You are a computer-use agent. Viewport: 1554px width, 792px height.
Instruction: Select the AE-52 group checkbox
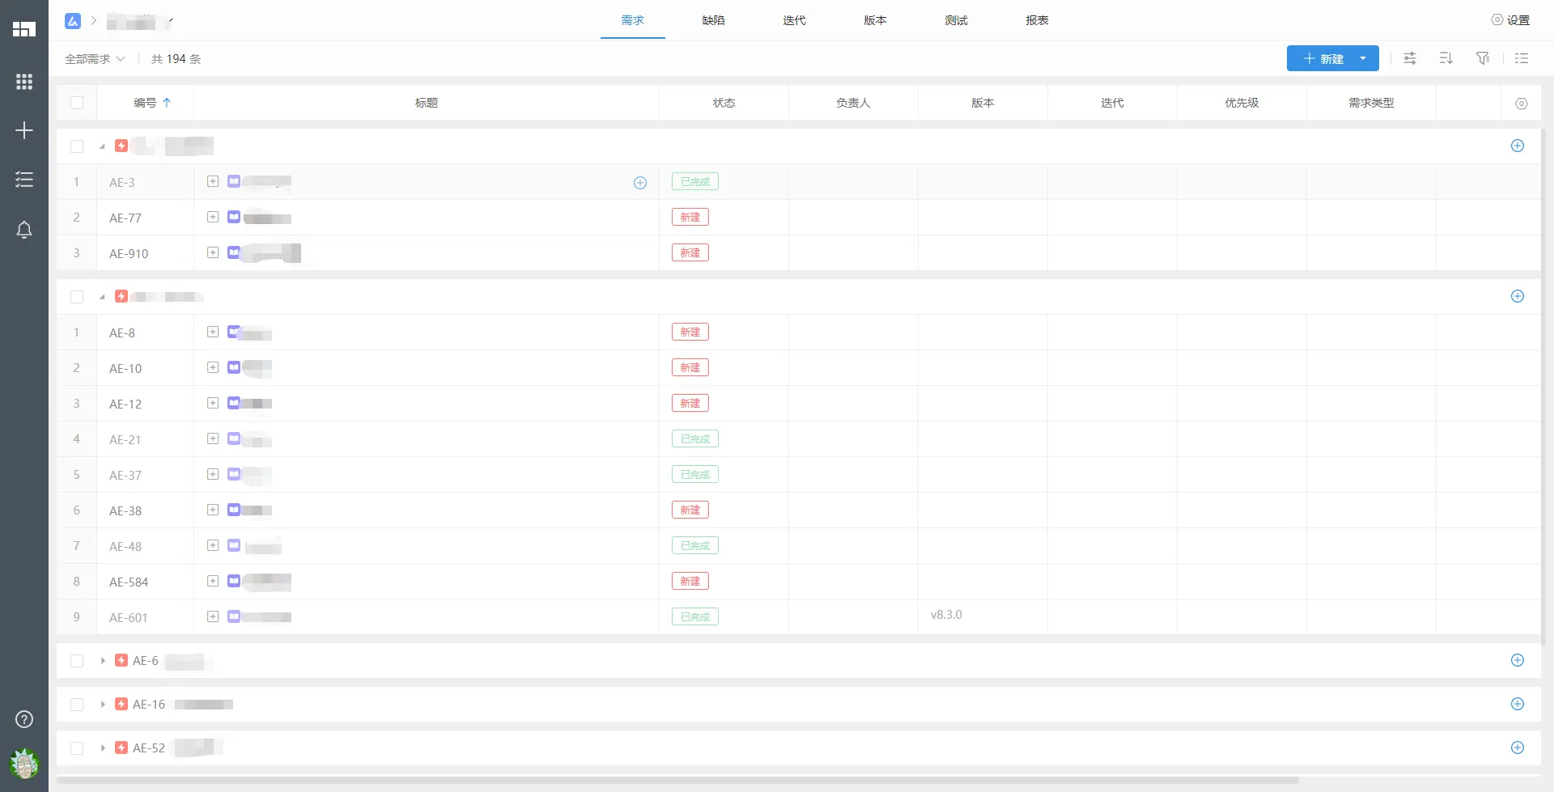(x=77, y=748)
